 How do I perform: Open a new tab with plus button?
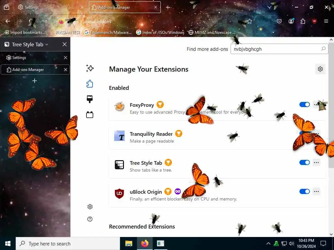pos(168,7)
